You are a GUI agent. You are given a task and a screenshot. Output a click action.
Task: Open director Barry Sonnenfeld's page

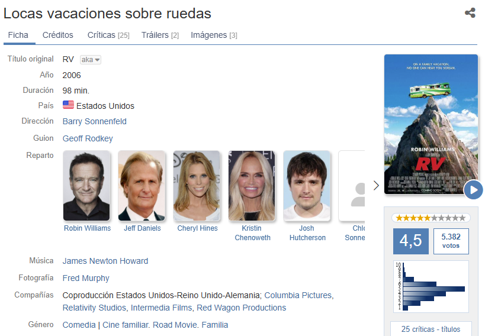(x=94, y=121)
